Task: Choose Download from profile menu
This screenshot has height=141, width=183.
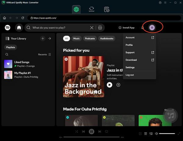Action: point(139,60)
